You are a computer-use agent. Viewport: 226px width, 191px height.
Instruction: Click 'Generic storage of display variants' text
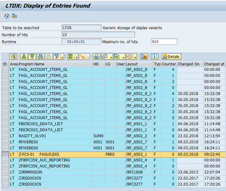click(132, 28)
